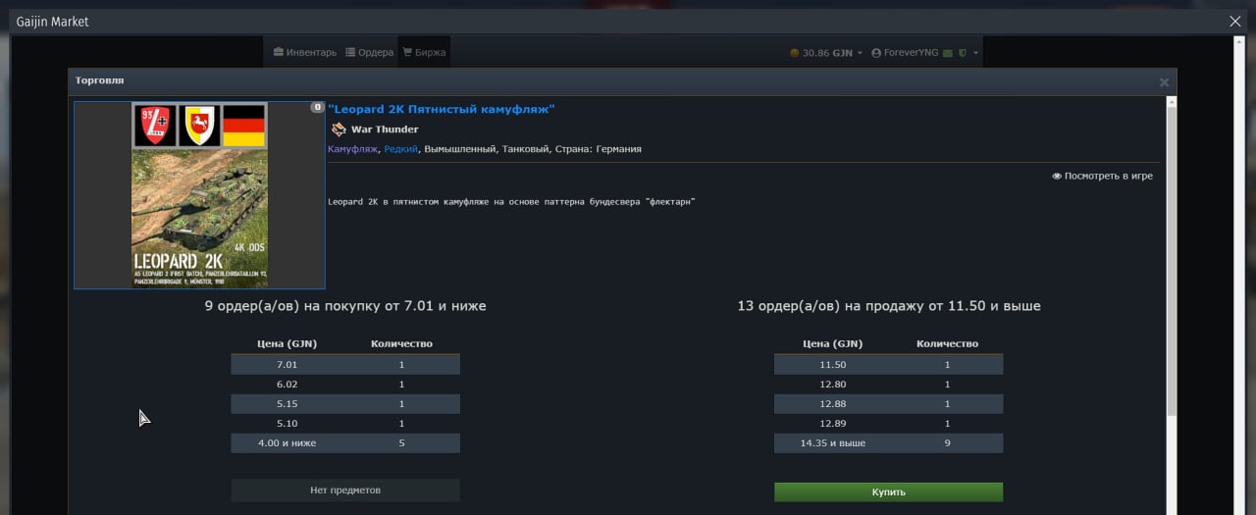Select the 12.88 sell order price

[x=832, y=404]
